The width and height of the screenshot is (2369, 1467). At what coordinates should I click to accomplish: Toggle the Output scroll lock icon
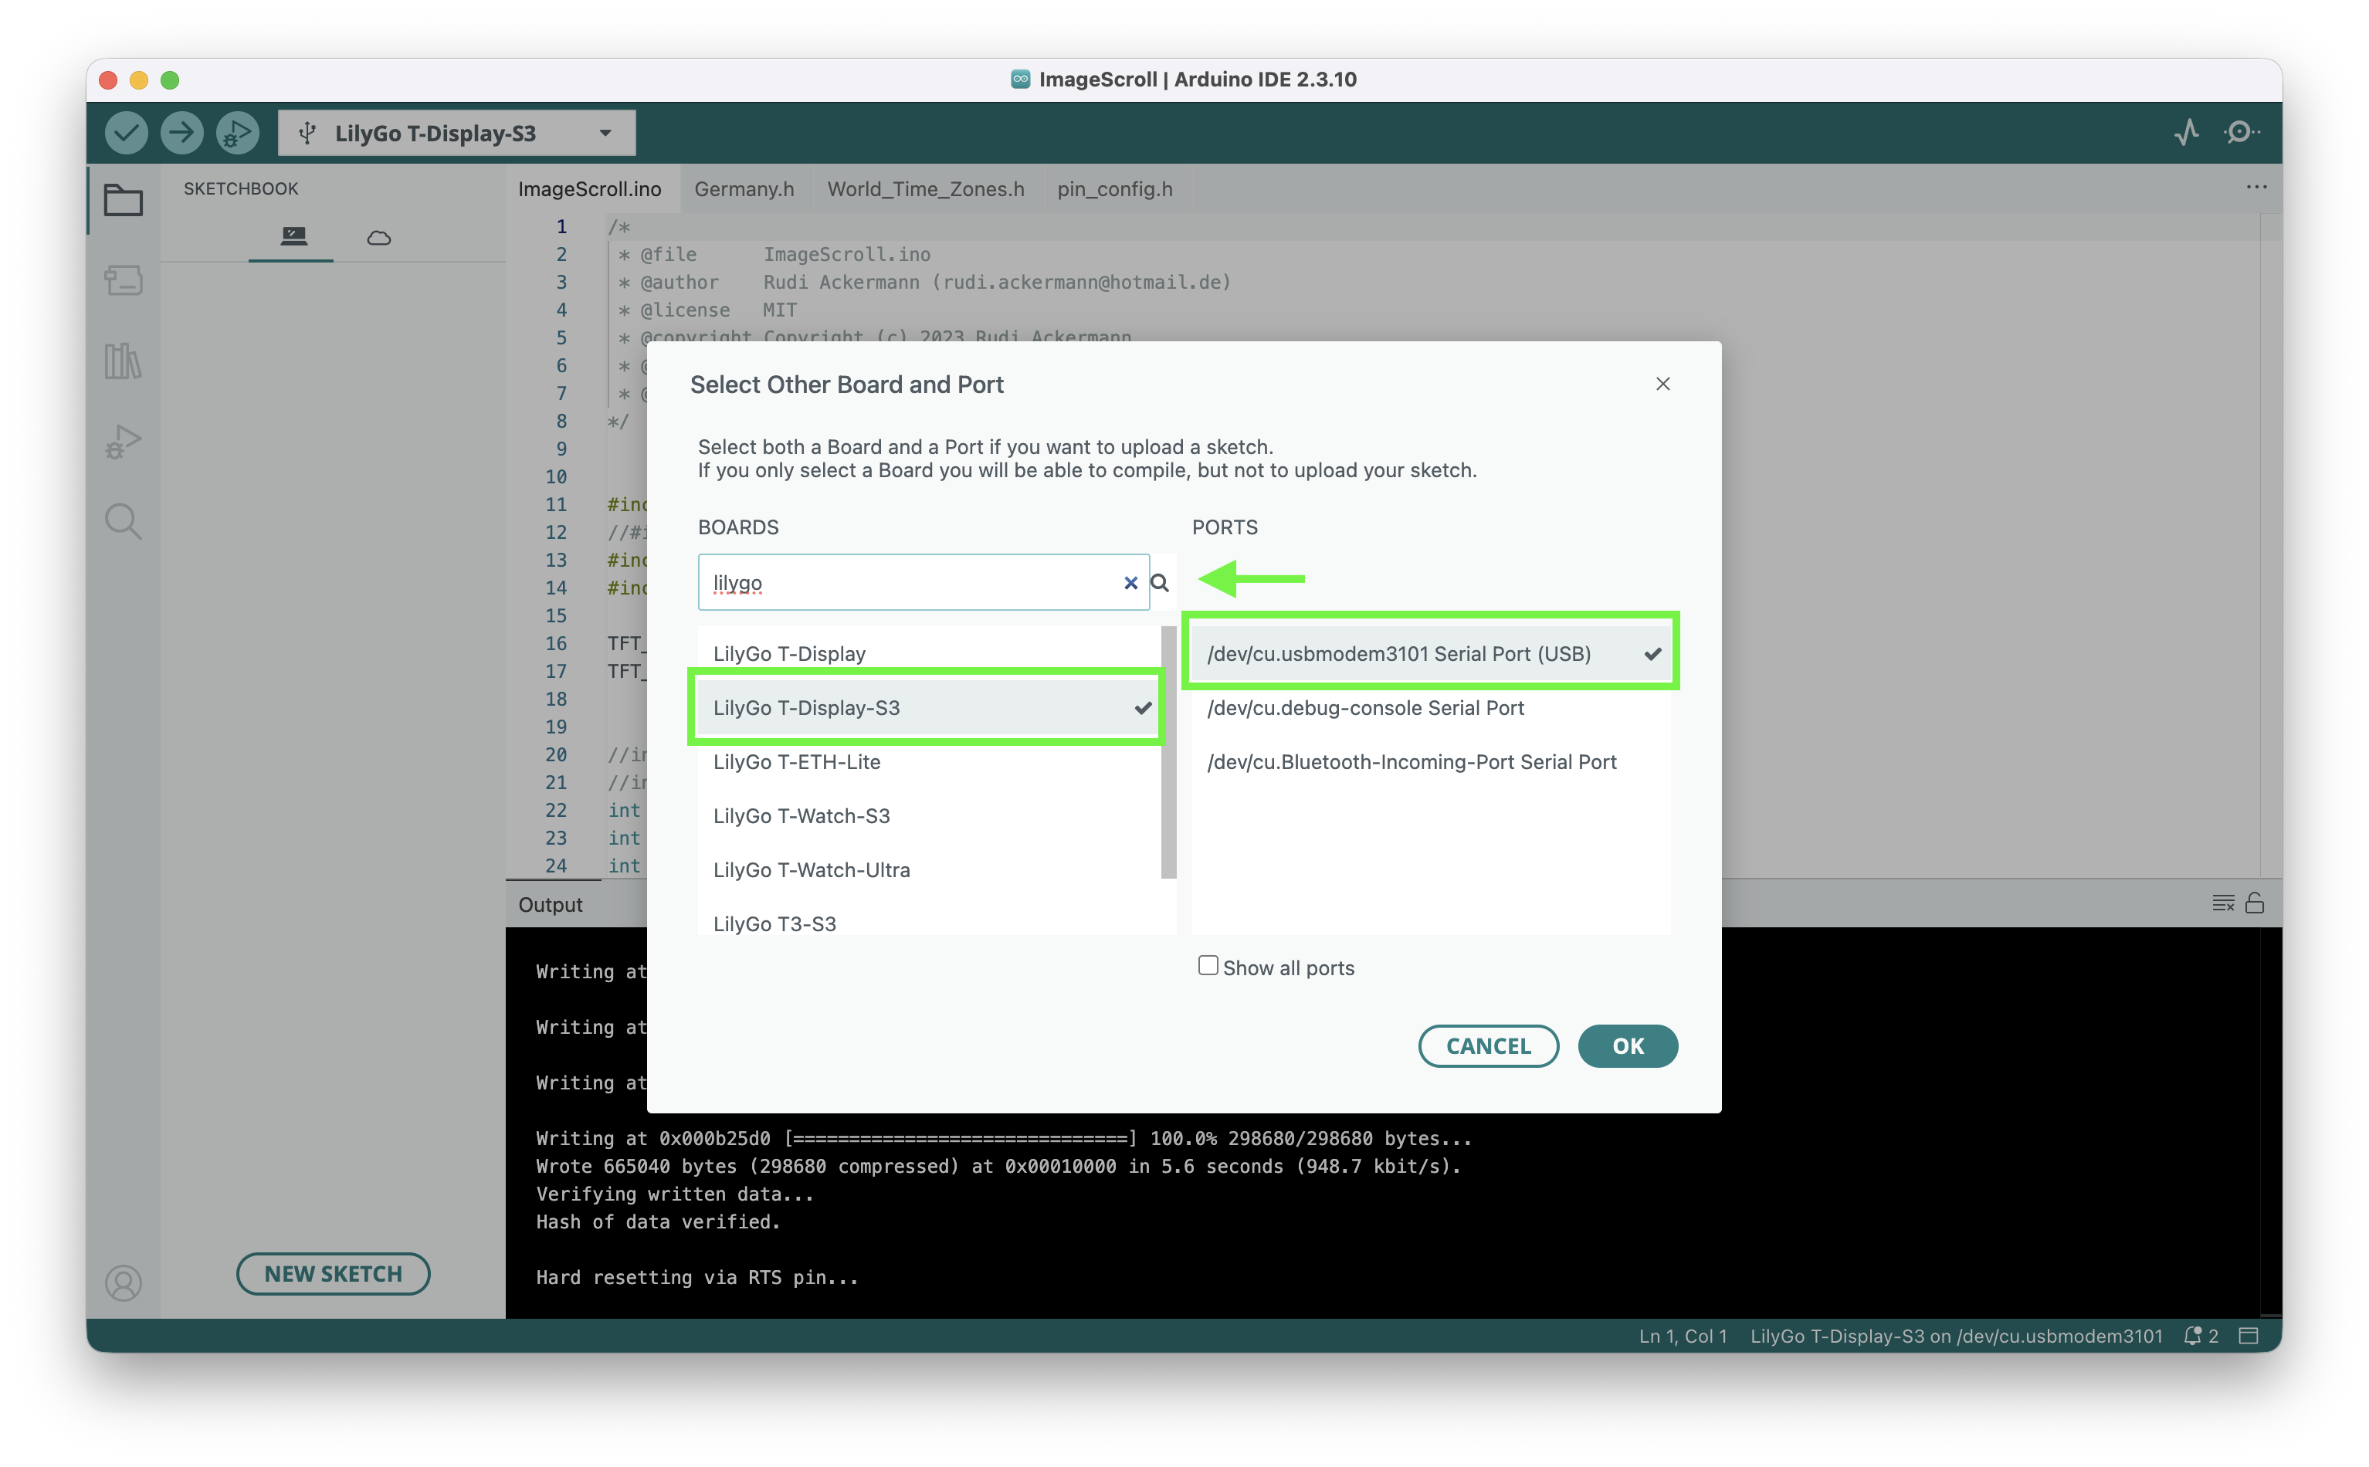[2255, 903]
